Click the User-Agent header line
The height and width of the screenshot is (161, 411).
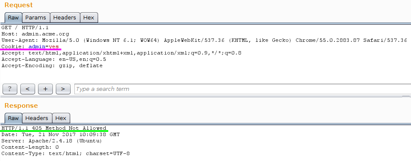pyautogui.click(x=204, y=40)
